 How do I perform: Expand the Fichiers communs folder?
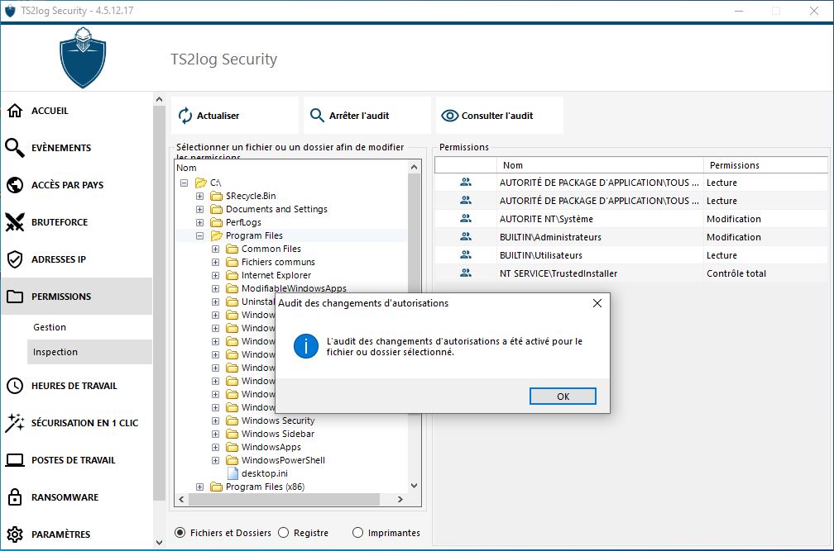tap(215, 262)
